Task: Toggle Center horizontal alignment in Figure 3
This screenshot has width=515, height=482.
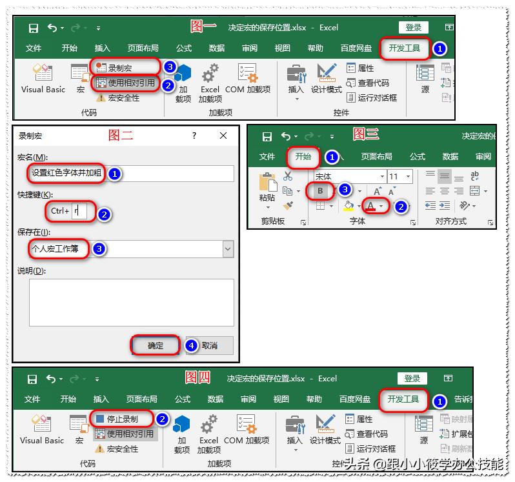Action: [x=445, y=191]
